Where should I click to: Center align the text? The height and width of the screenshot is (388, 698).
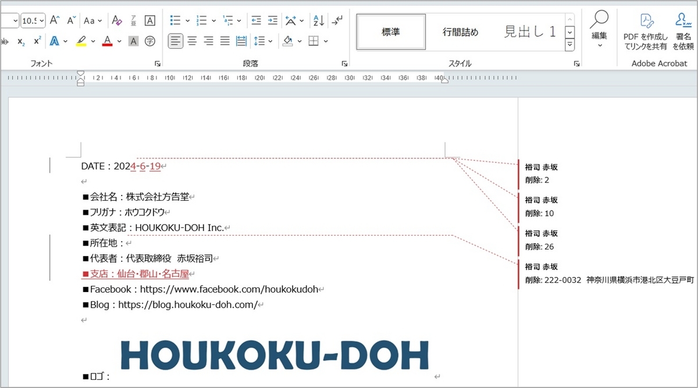coord(192,41)
